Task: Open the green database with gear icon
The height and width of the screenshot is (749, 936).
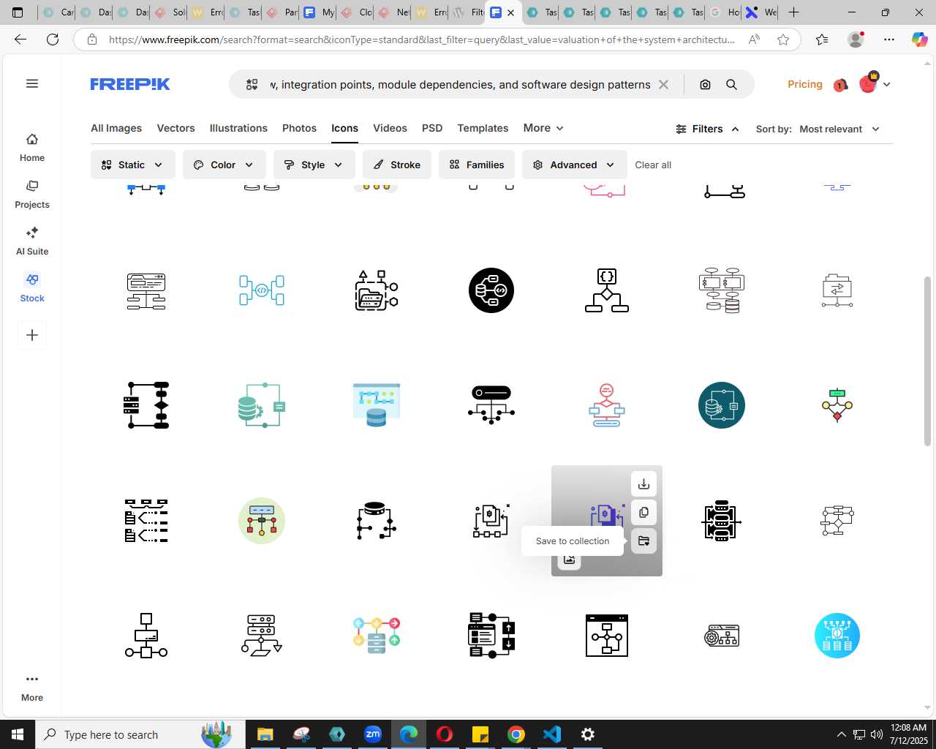Action: point(262,405)
